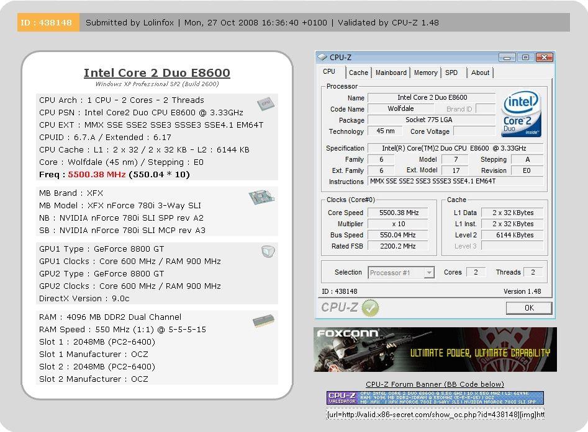The height and width of the screenshot is (432, 588).
Task: Click the Bus Speed value 550.04 MHz
Action: coord(399,235)
